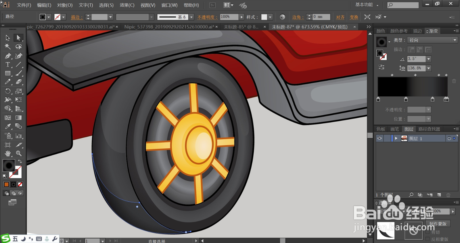Set fill type to solid Color

(6, 184)
